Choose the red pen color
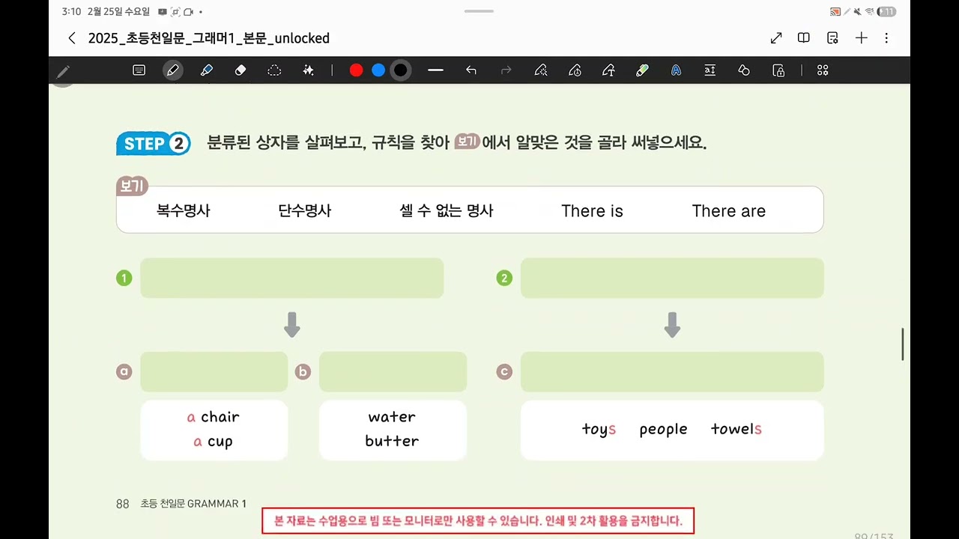 pos(357,70)
